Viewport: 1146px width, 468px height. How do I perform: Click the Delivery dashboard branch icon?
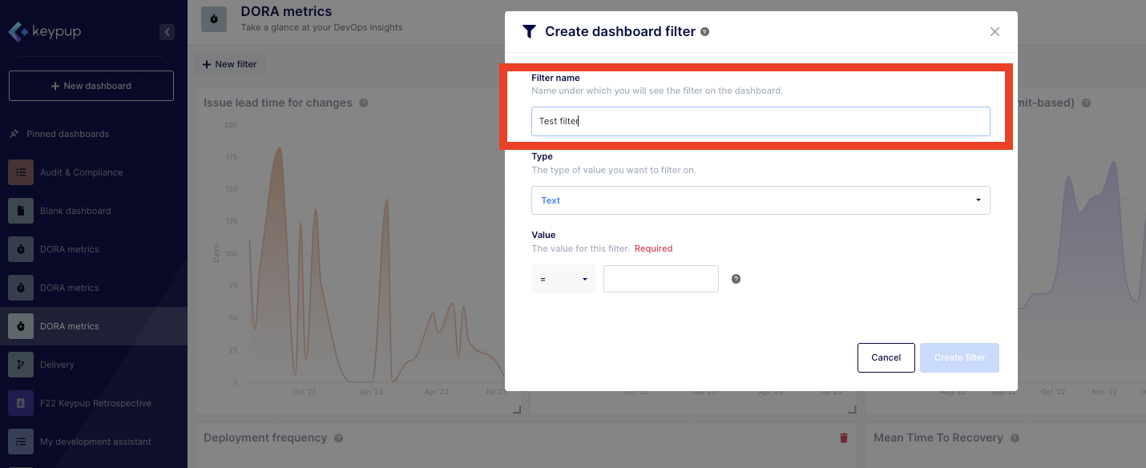[x=21, y=365]
